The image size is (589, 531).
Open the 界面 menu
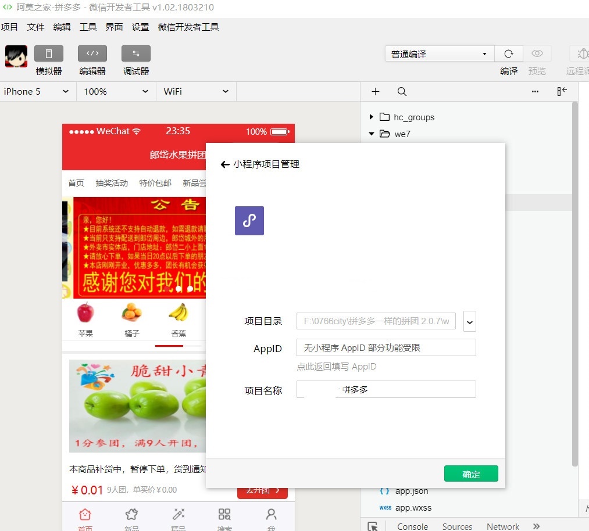[x=114, y=27]
